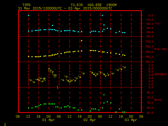This screenshot has height=126, width=168.
Task: Click the T(C) temperature axis label
Action: click(157, 24)
